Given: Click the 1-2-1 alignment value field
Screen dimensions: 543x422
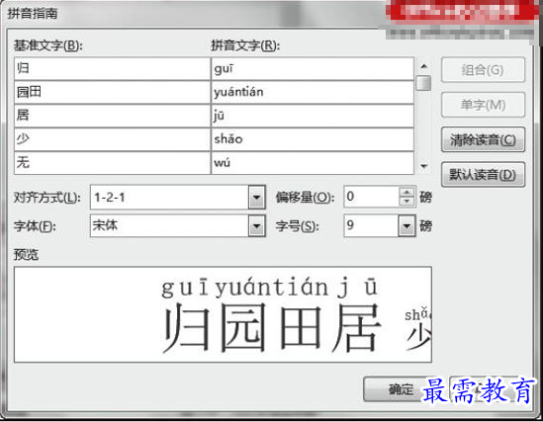Looking at the screenshot, I should click(169, 198).
